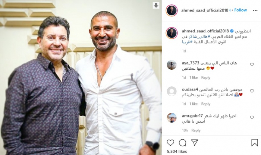Follow ahmed_saad_official2018
The width and height of the screenshot is (261, 155).
[x=240, y=10]
